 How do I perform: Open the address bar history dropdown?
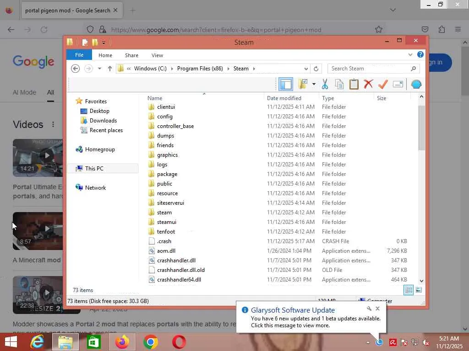pyautogui.click(x=306, y=69)
